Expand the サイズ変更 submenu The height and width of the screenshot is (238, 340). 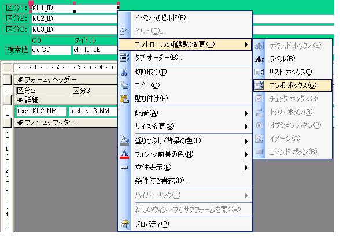tap(246, 127)
